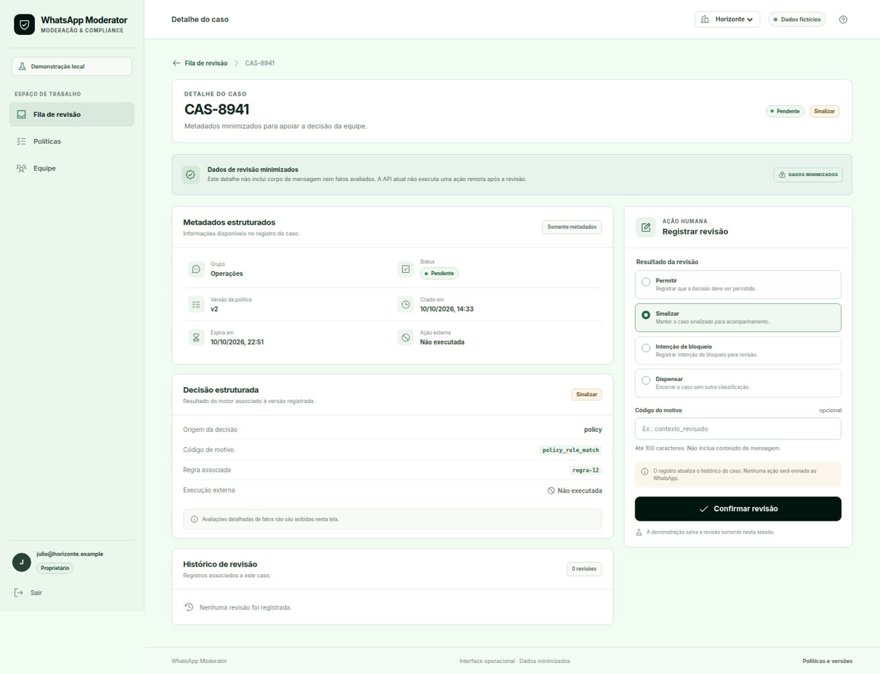Image resolution: width=880 pixels, height=674 pixels.
Task: Open Fila de revisão in sidebar
Action: tap(71, 115)
